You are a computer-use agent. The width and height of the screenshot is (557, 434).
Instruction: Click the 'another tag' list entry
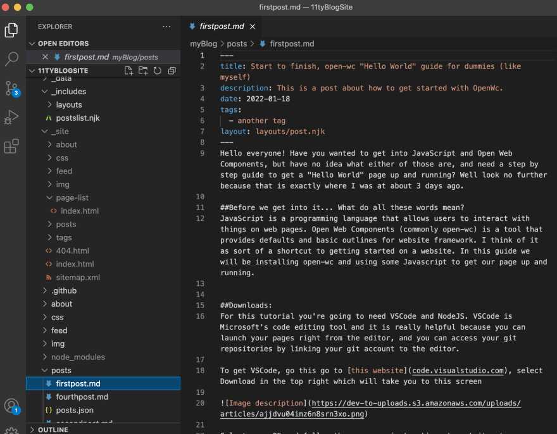coord(261,120)
